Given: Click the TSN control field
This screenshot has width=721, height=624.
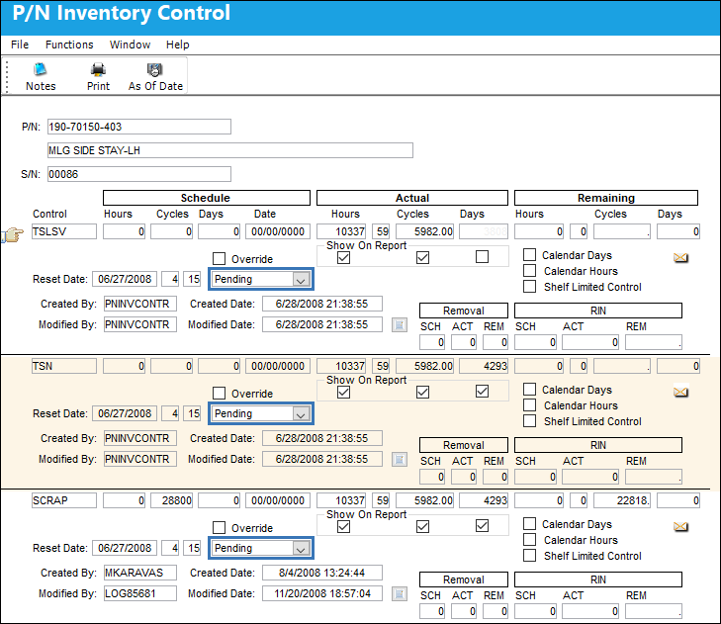Looking at the screenshot, I should (64, 366).
